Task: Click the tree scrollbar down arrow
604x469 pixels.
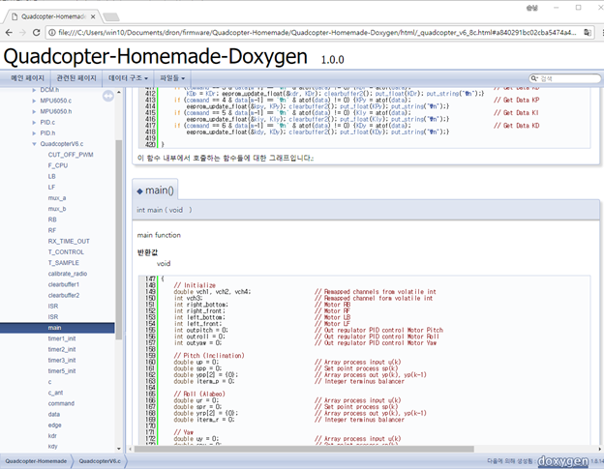Action: [119, 449]
